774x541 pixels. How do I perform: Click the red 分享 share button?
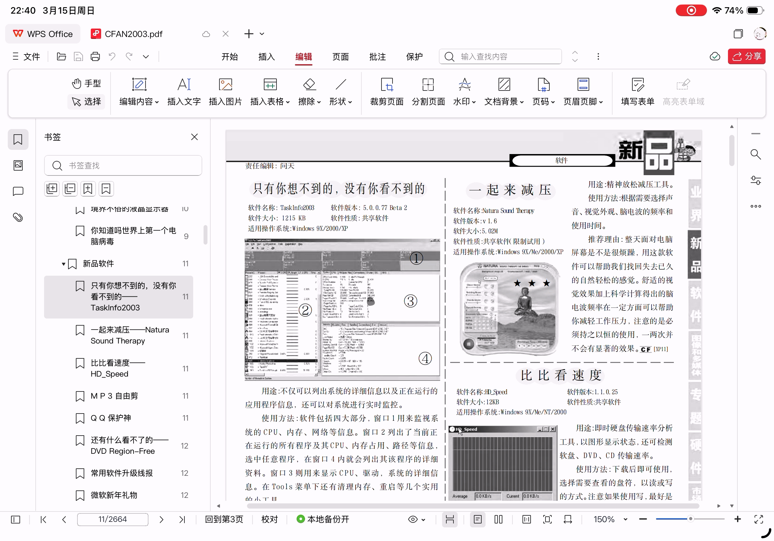tap(746, 57)
